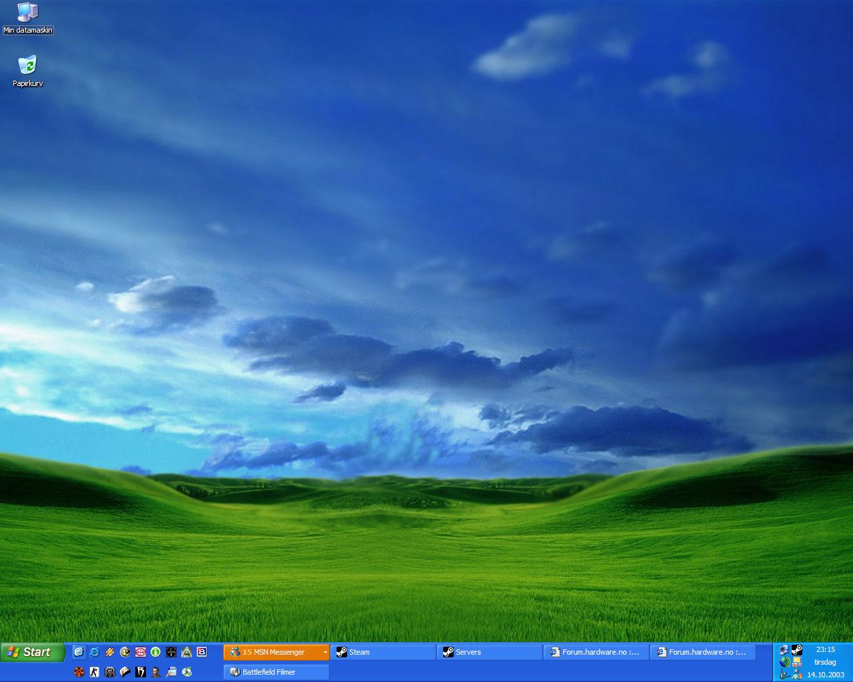This screenshot has height=682, width=853.
Task: Click the globe tray icon
Action: click(784, 662)
